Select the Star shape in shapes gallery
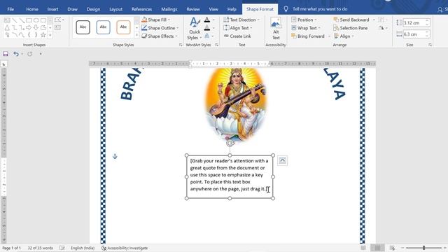The image size is (448, 252). pyautogui.click(x=43, y=35)
